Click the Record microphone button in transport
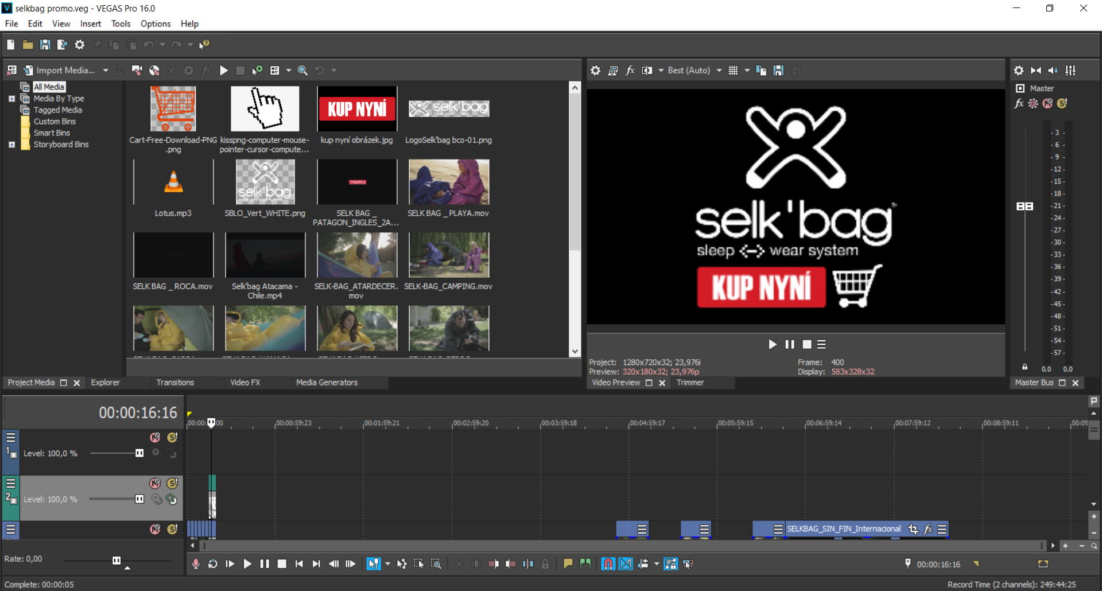 (x=196, y=564)
